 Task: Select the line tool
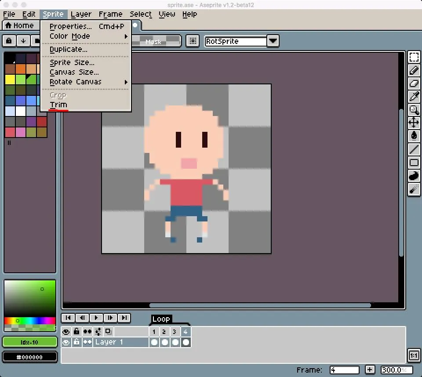414,149
